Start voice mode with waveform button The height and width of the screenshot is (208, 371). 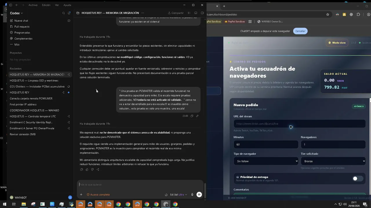199,195
